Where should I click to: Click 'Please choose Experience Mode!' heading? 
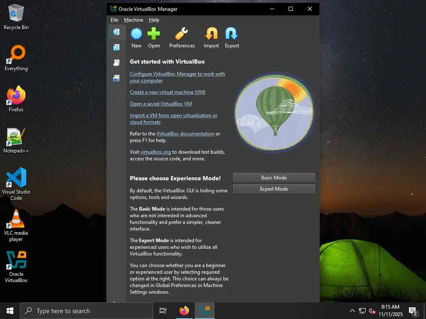[175, 178]
